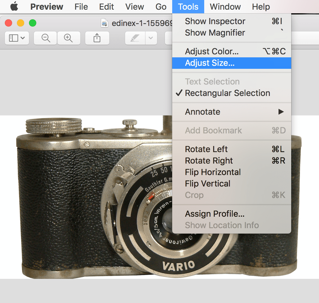The image size is (319, 303).
Task: Click the yellow minimize window button
Action: (21, 23)
